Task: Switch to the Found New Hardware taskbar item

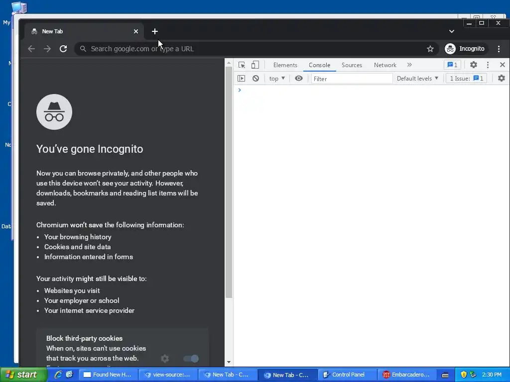Action: pyautogui.click(x=108, y=375)
